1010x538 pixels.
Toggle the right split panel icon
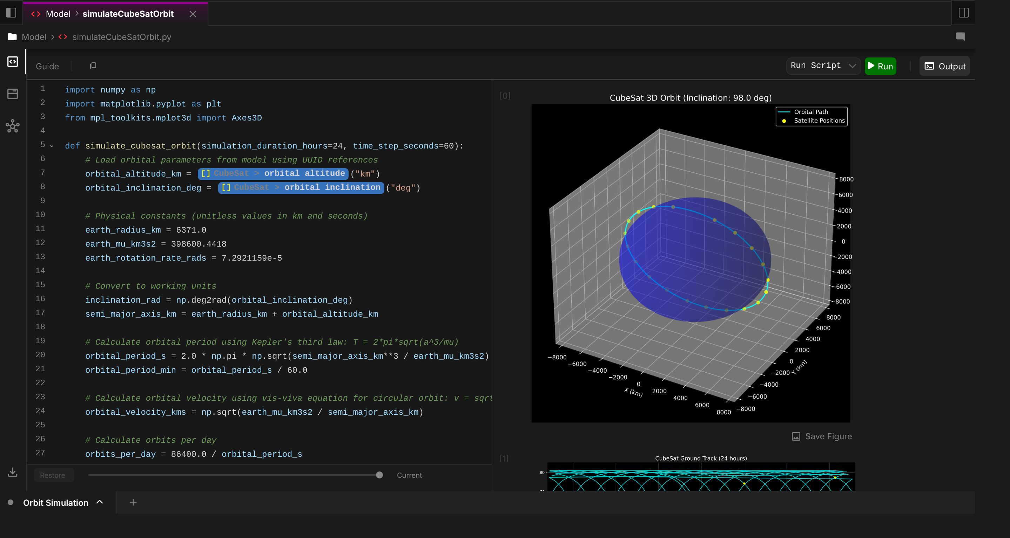click(963, 13)
